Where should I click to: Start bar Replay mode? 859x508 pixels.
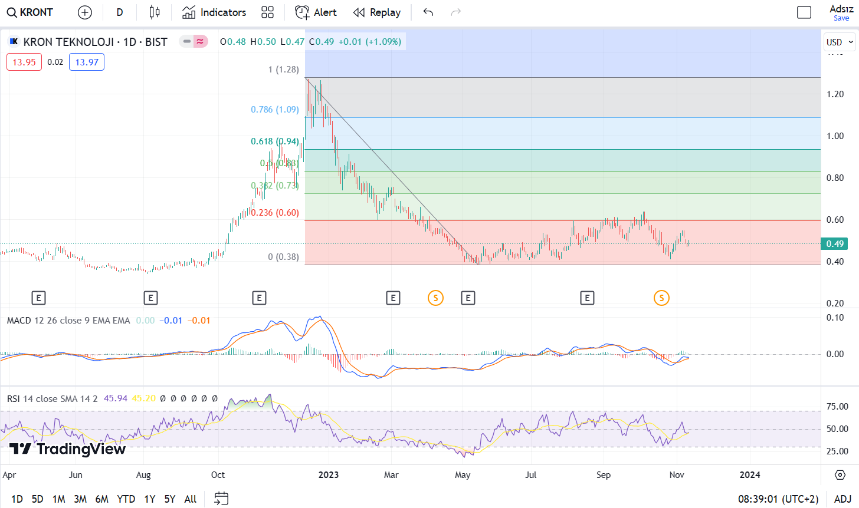(377, 12)
